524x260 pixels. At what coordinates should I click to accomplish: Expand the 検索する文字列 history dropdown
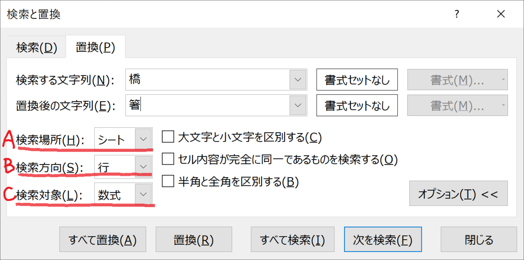coord(298,79)
